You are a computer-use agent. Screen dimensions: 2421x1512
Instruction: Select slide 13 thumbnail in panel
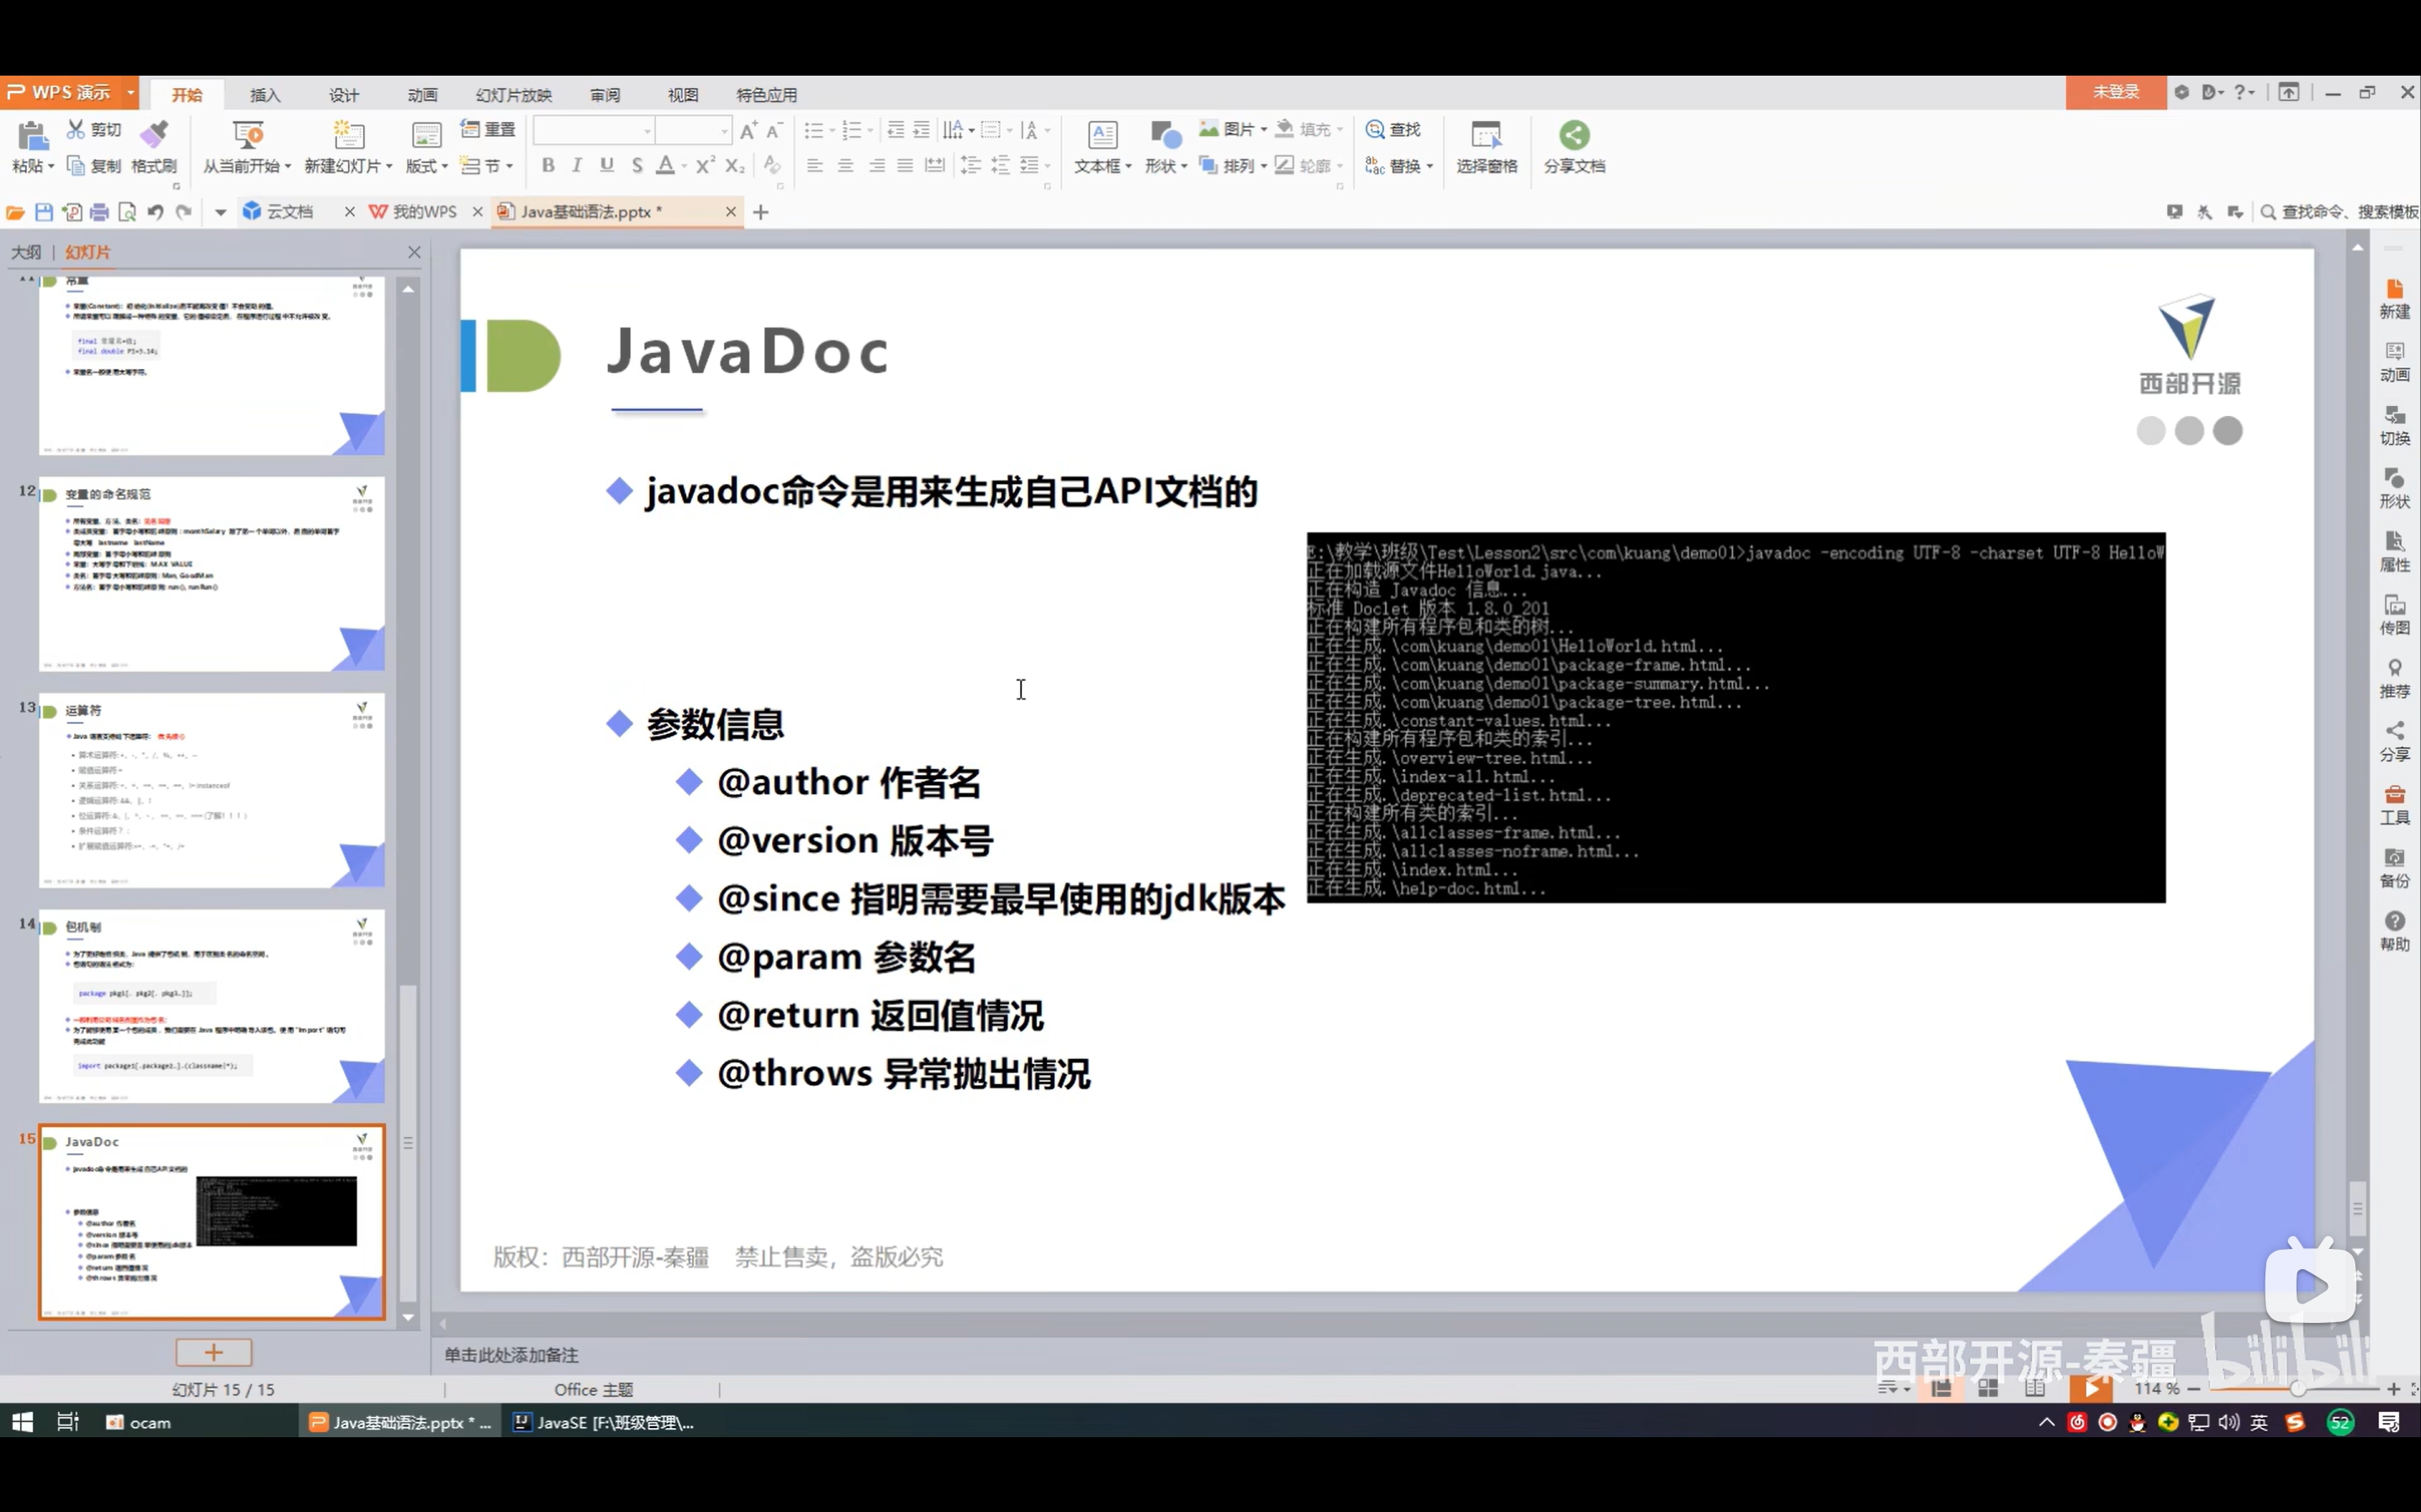(x=211, y=790)
